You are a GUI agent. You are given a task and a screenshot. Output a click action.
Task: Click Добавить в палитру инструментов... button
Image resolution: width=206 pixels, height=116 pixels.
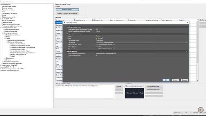(x=67, y=14)
